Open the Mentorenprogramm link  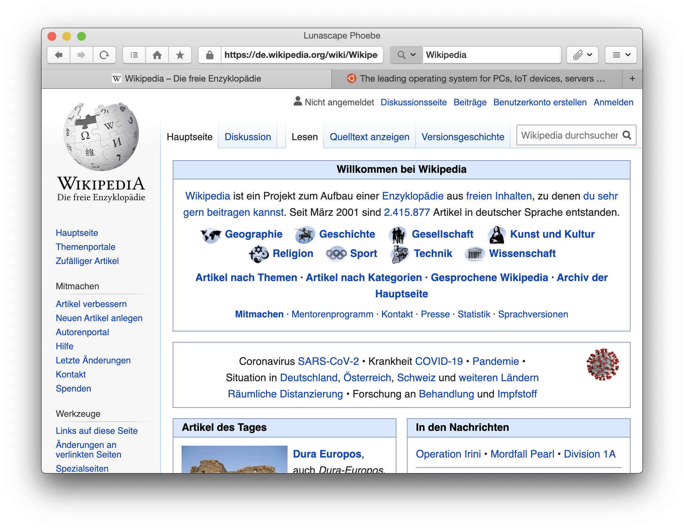point(332,314)
